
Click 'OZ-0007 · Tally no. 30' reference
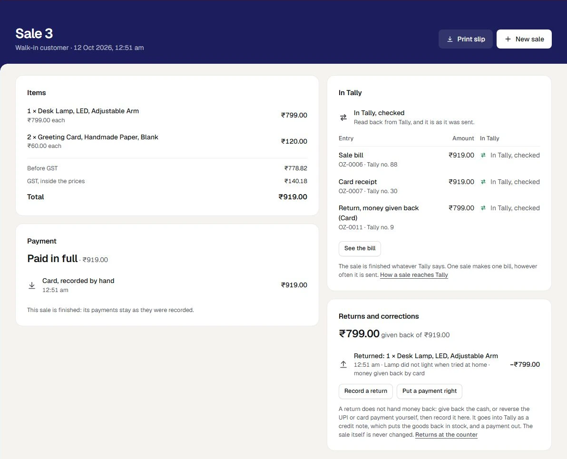(x=368, y=191)
